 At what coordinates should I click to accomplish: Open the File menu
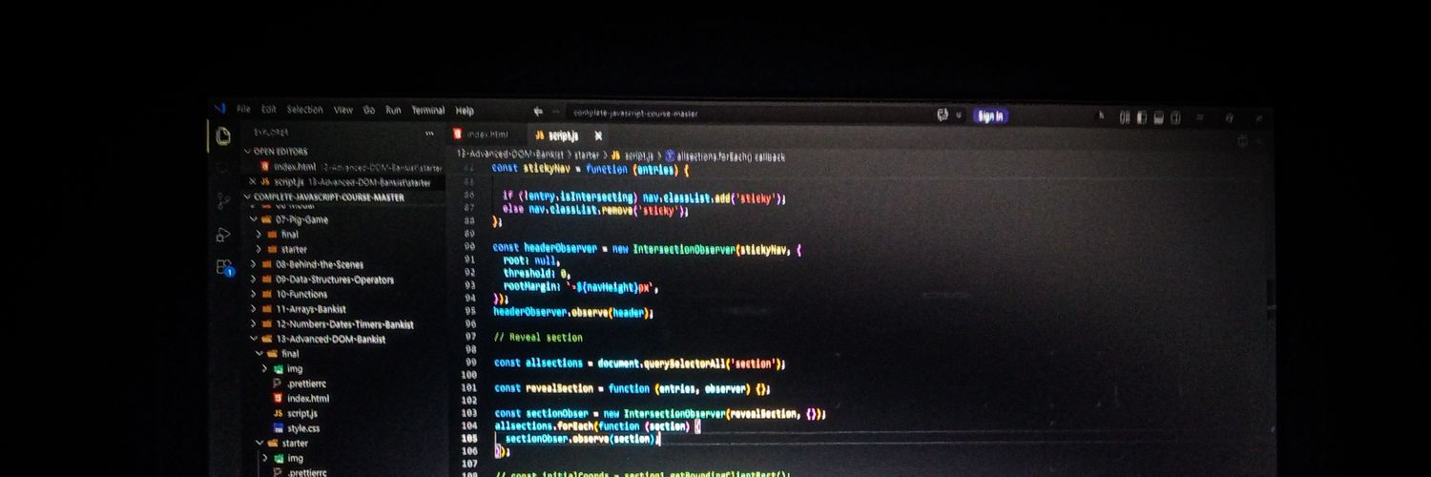click(243, 109)
